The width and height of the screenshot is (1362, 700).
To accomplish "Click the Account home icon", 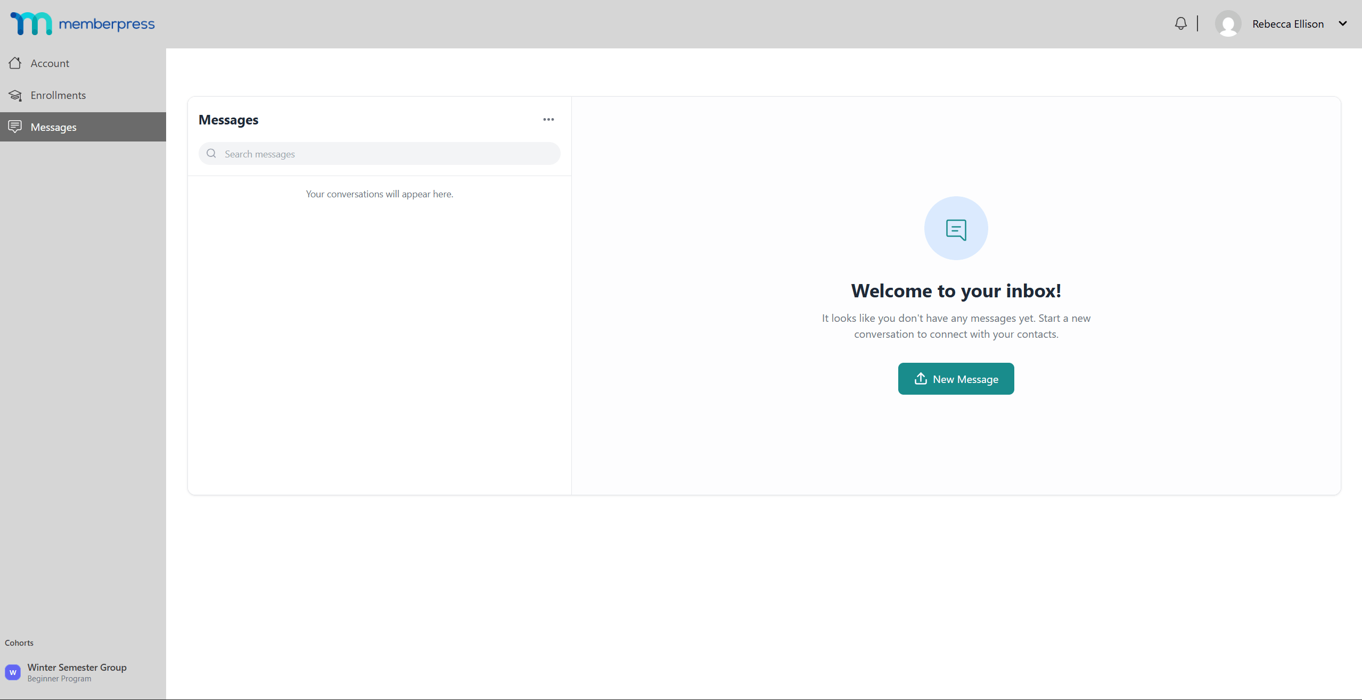I will point(15,63).
